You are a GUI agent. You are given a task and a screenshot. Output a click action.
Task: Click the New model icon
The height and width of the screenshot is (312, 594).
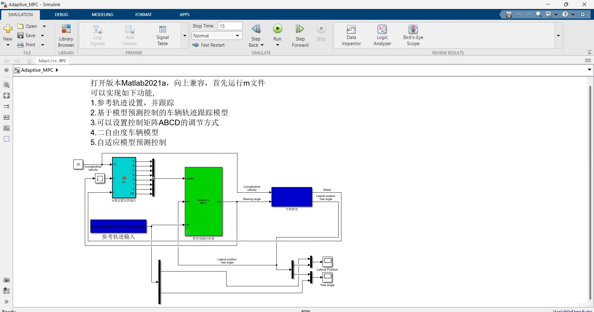[x=8, y=29]
